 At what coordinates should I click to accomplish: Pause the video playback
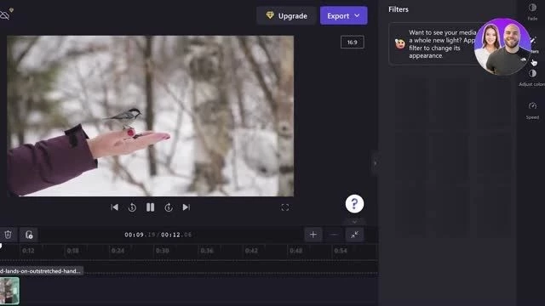[150, 207]
